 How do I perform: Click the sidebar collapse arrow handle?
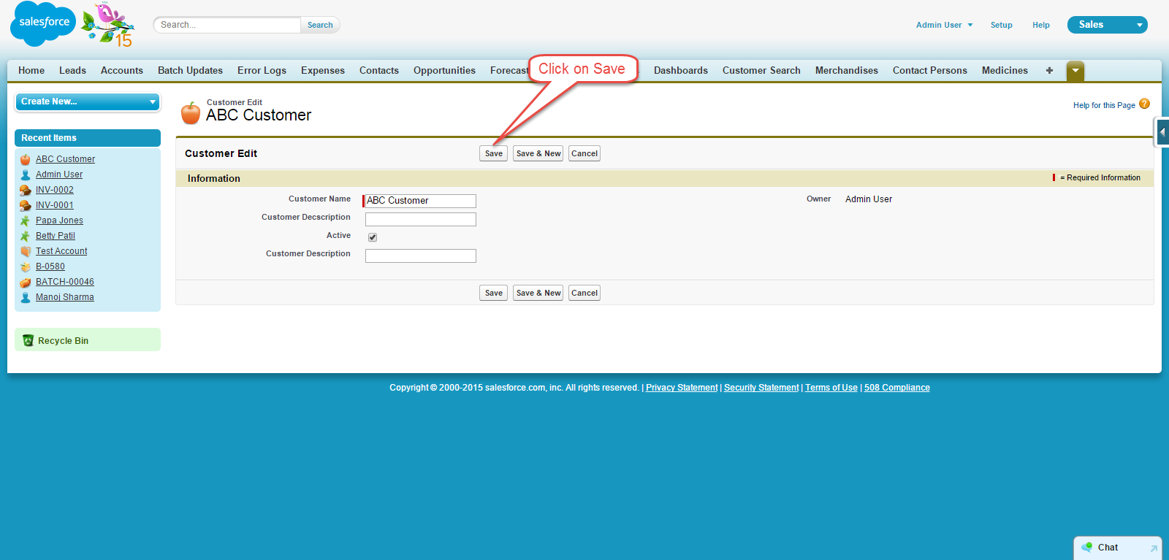[1162, 132]
